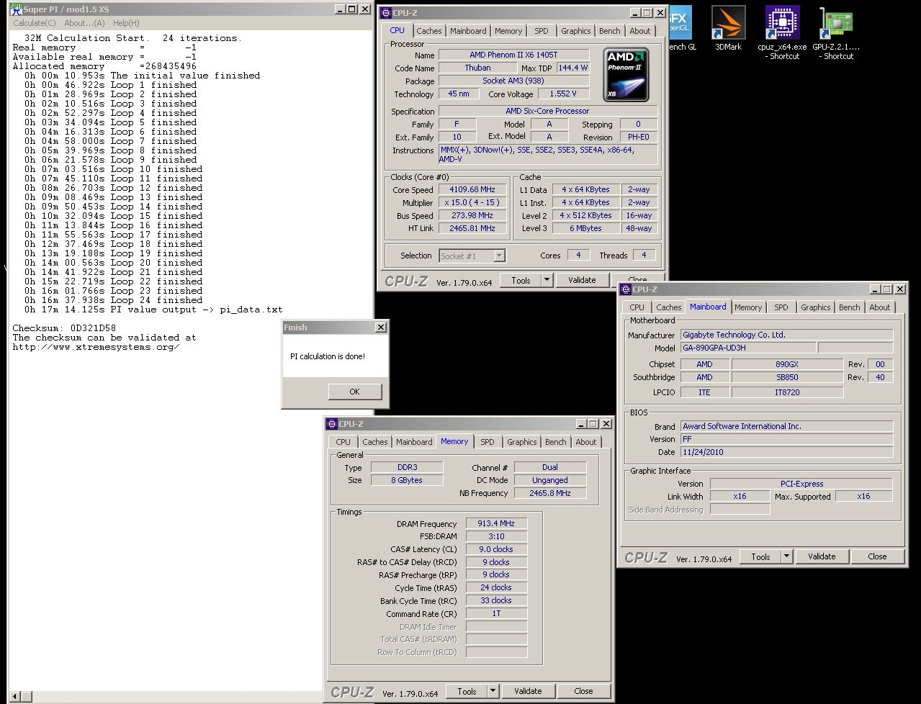Expand Tools dropdown arrow in Memory window
The height and width of the screenshot is (704, 921).
point(493,691)
